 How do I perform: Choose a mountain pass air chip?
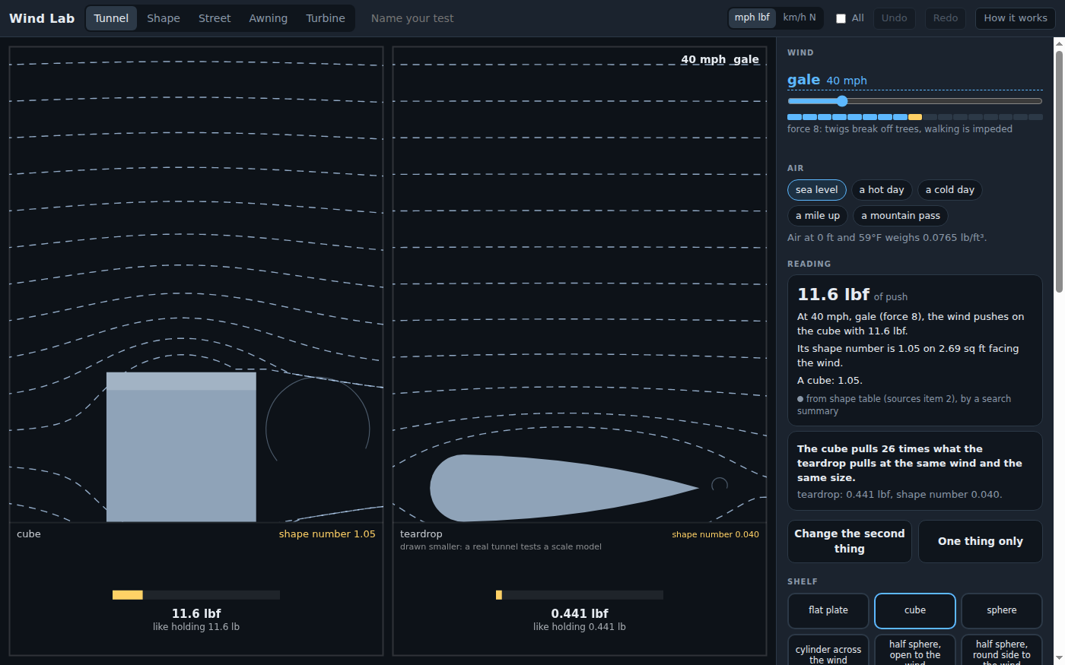(x=901, y=216)
